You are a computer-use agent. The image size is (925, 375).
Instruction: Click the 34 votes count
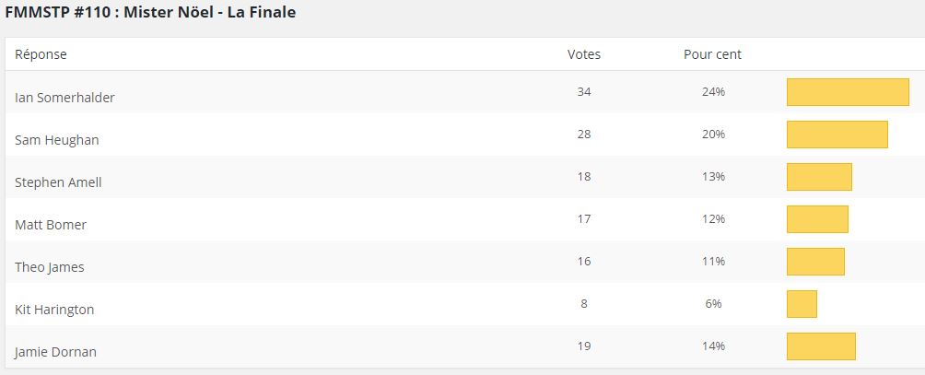(x=583, y=92)
